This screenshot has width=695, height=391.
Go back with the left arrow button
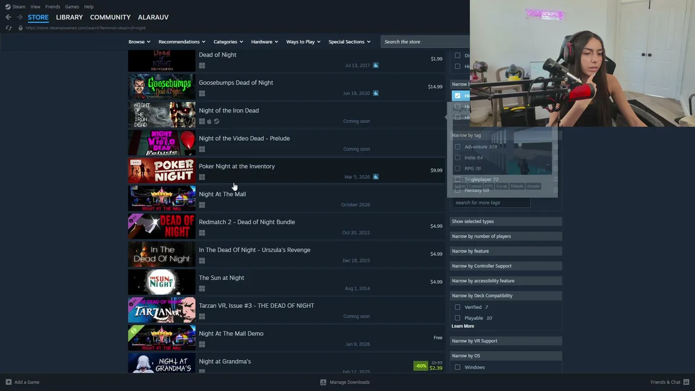tap(8, 17)
